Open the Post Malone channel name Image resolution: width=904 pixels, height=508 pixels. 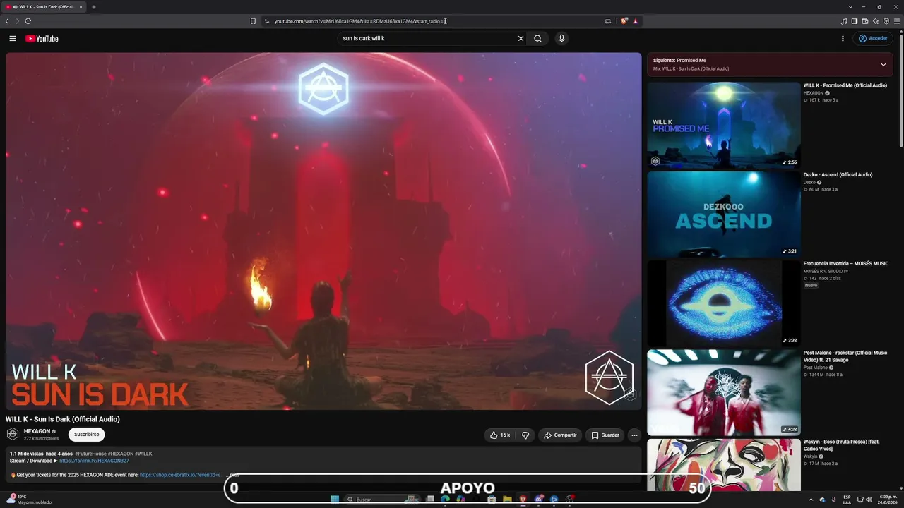pyautogui.click(x=816, y=368)
